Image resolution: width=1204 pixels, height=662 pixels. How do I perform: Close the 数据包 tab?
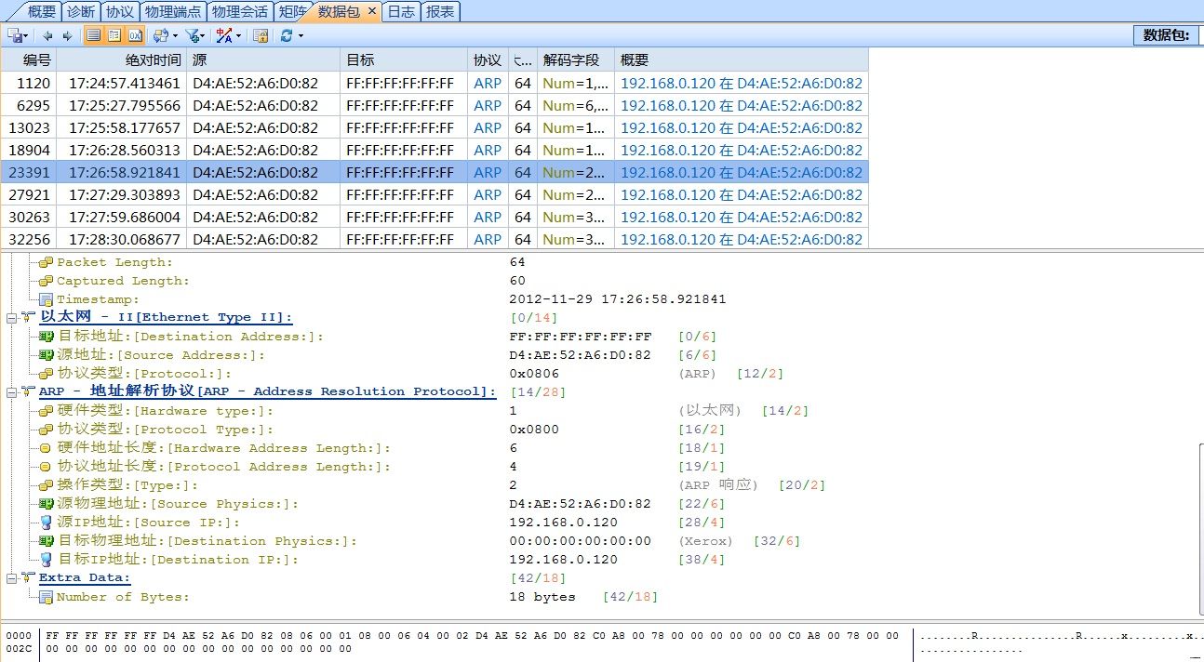pyautogui.click(x=371, y=11)
